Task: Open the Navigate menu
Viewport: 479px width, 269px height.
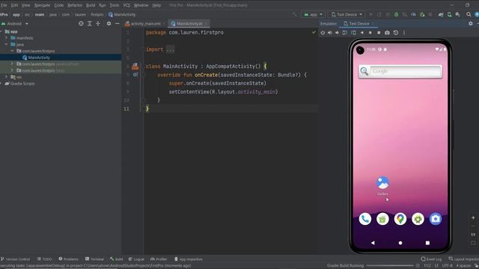Action: 42,5
